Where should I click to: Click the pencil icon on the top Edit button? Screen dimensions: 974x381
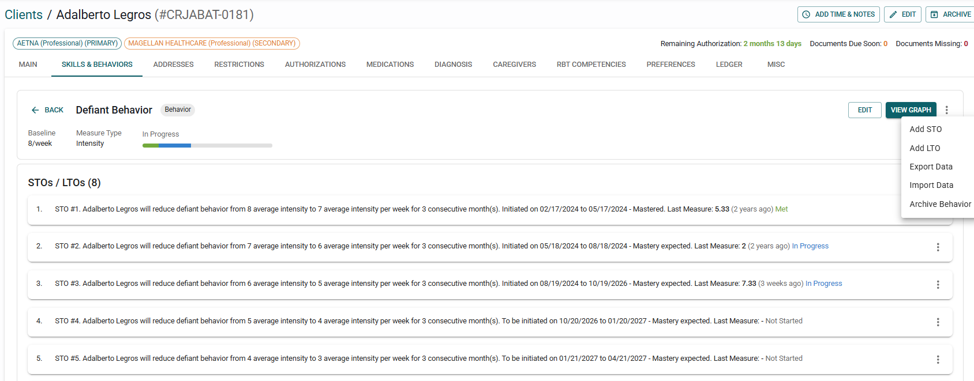(893, 14)
